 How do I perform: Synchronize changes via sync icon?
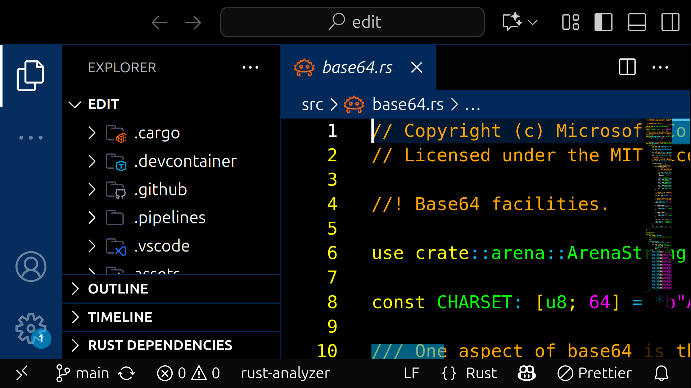point(126,373)
